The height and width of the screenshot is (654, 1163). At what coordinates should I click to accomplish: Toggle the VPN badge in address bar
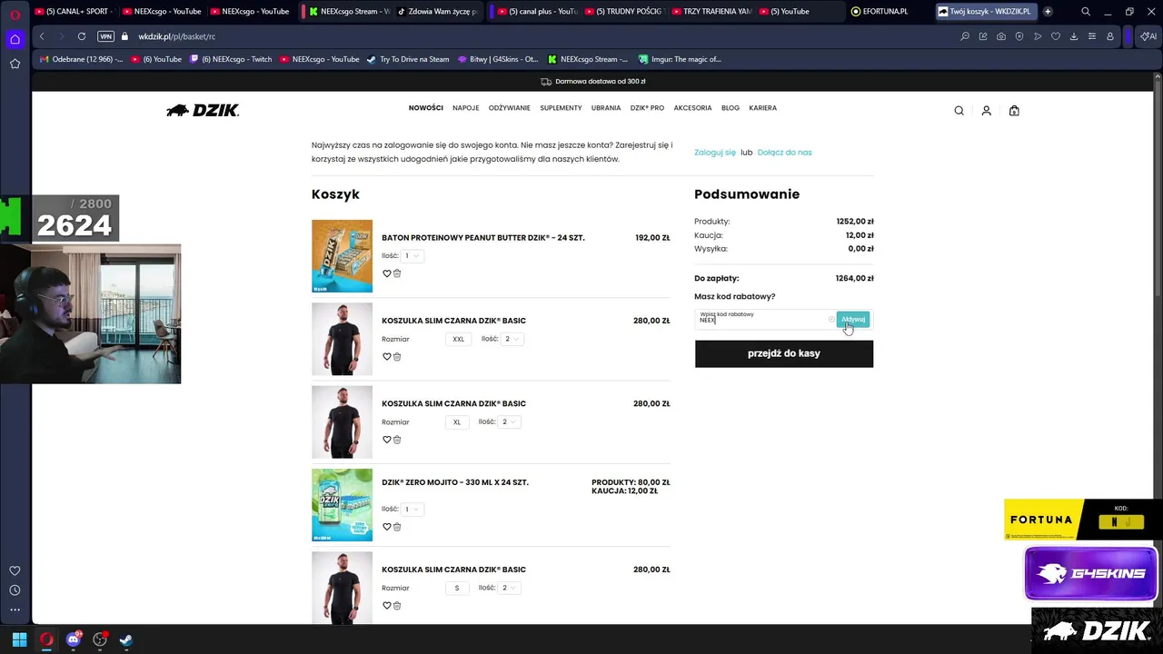105,36
